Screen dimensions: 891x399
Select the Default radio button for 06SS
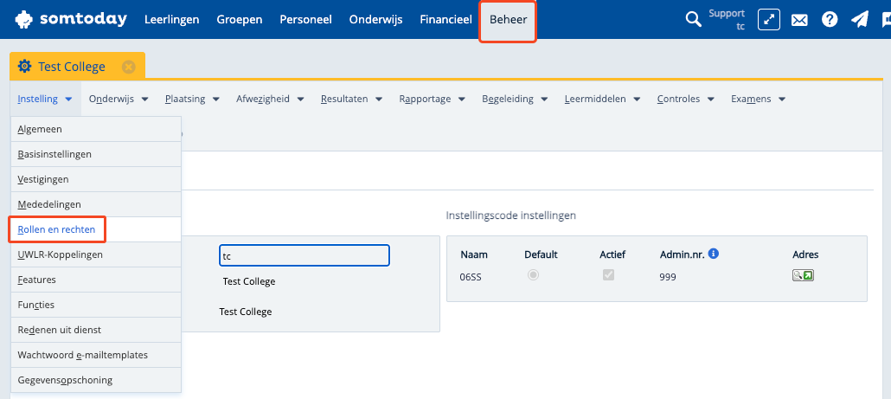(533, 275)
